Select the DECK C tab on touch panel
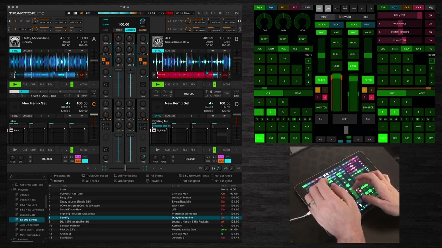The image size is (442, 248). point(336,24)
